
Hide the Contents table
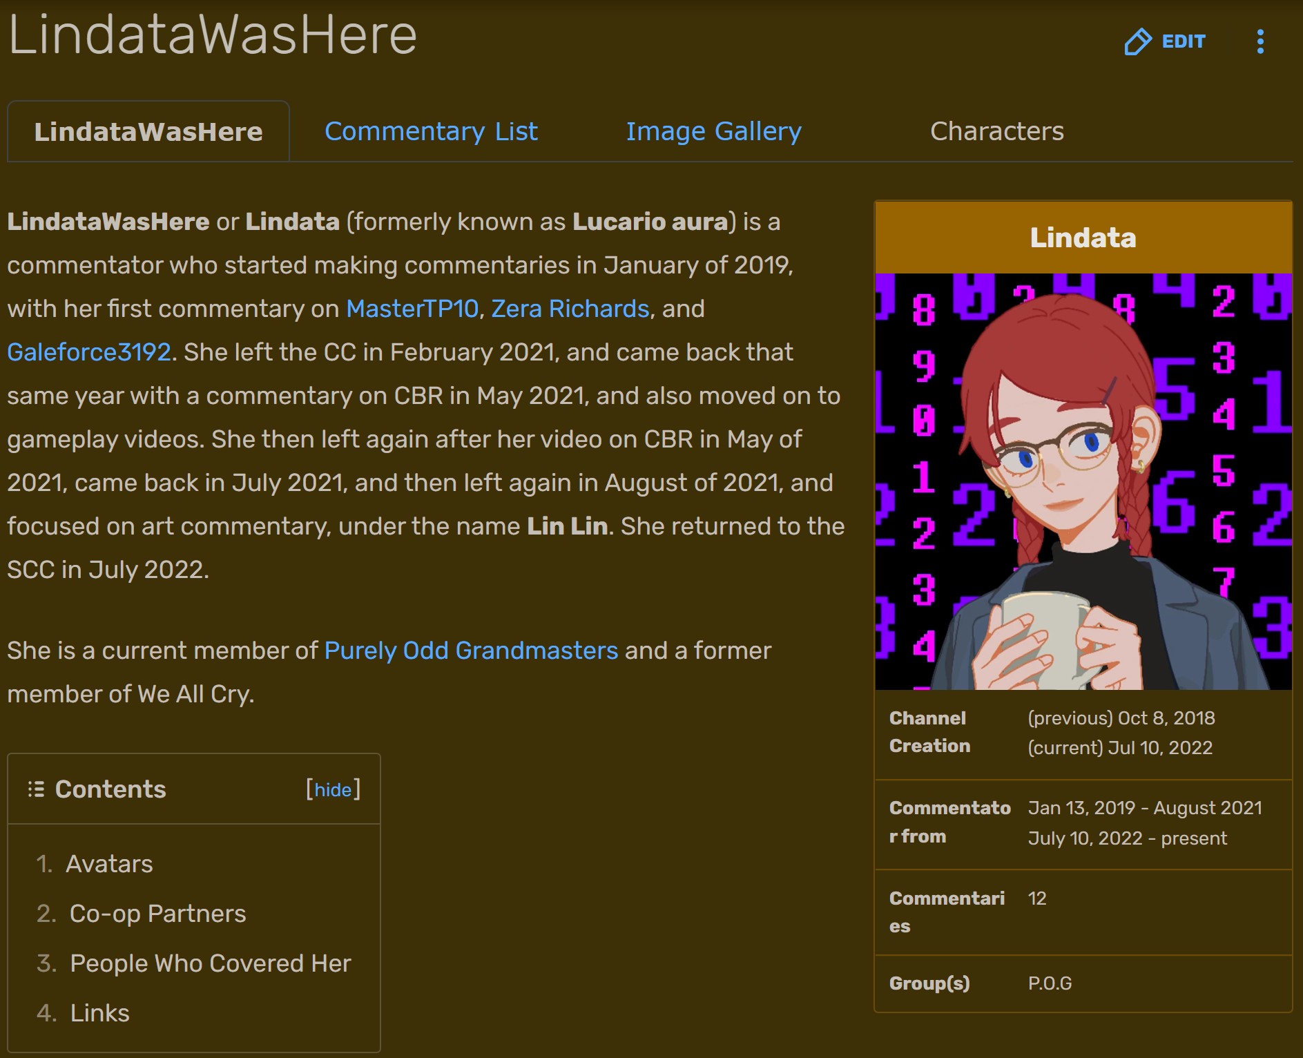tap(334, 789)
